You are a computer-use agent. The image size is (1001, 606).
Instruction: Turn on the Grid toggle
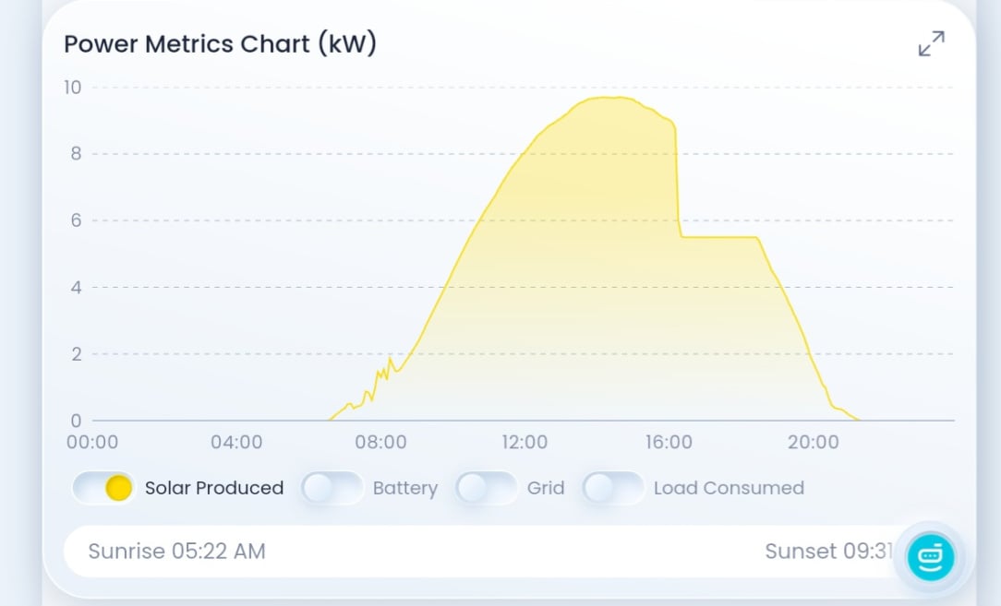[486, 488]
